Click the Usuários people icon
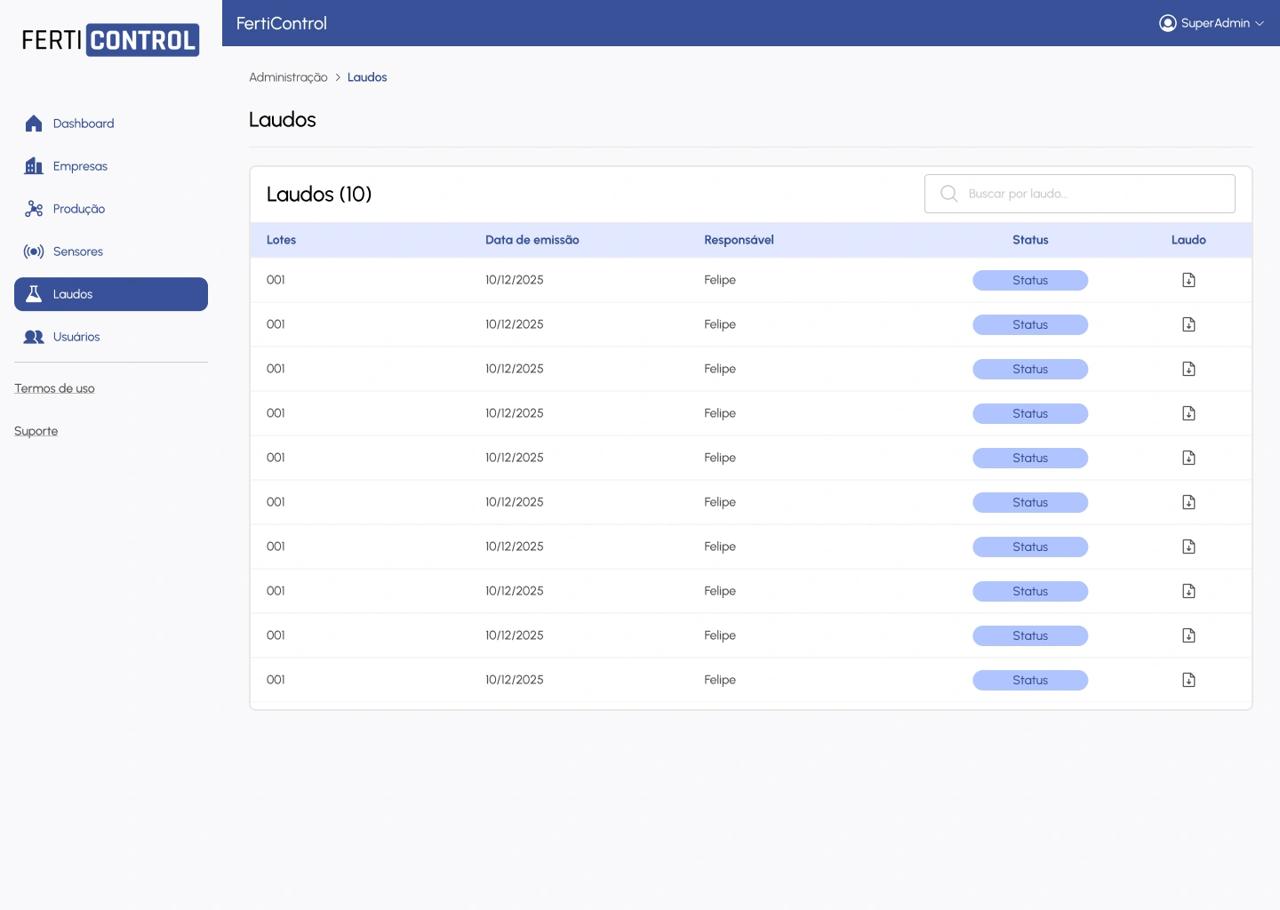This screenshot has width=1280, height=910. (34, 337)
